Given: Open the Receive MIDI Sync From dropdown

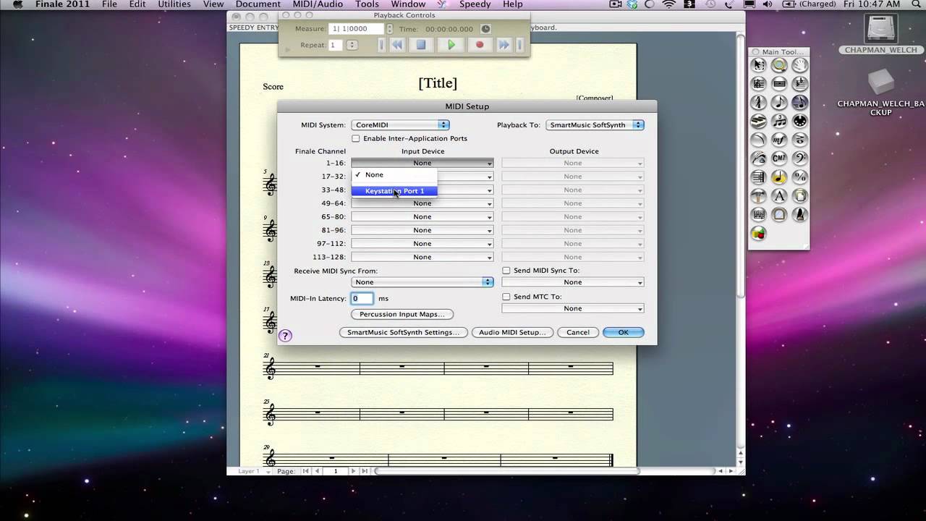Looking at the screenshot, I should (422, 282).
